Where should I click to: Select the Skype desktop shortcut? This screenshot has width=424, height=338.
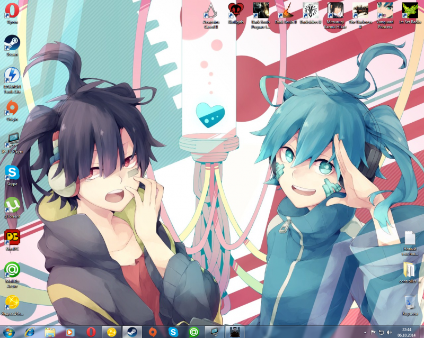(12, 176)
